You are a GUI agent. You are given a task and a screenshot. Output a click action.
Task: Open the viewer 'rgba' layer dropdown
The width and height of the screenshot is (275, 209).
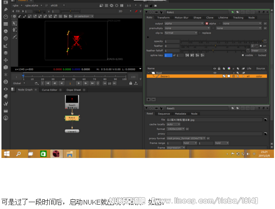pos(17,6)
